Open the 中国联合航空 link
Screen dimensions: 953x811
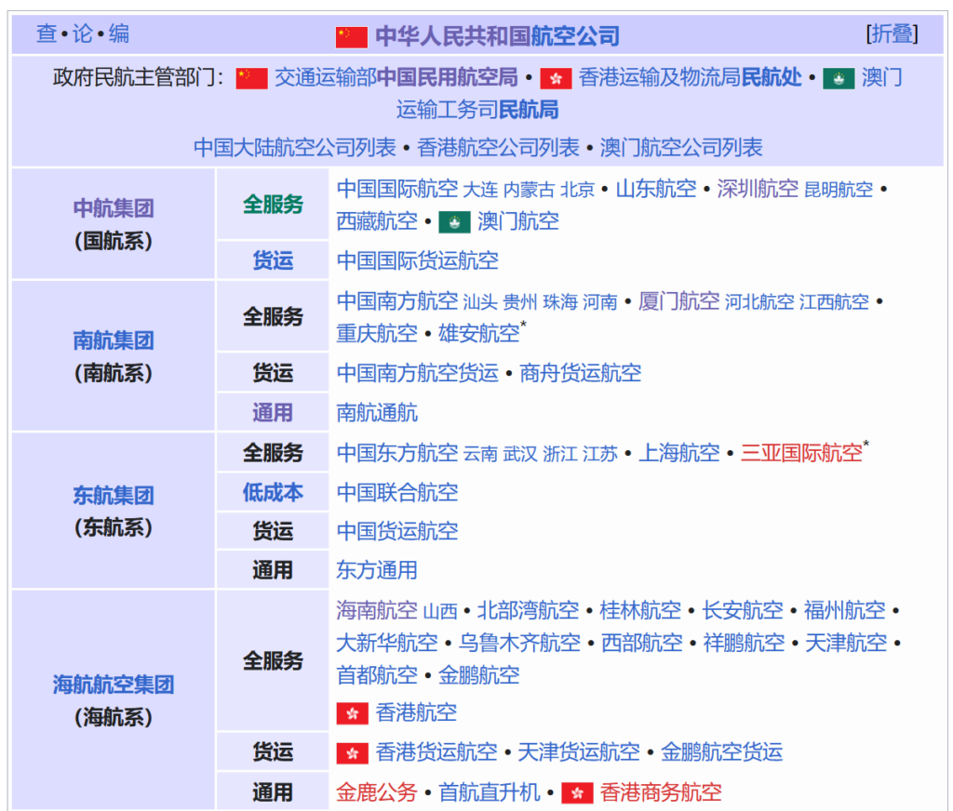coord(397,492)
